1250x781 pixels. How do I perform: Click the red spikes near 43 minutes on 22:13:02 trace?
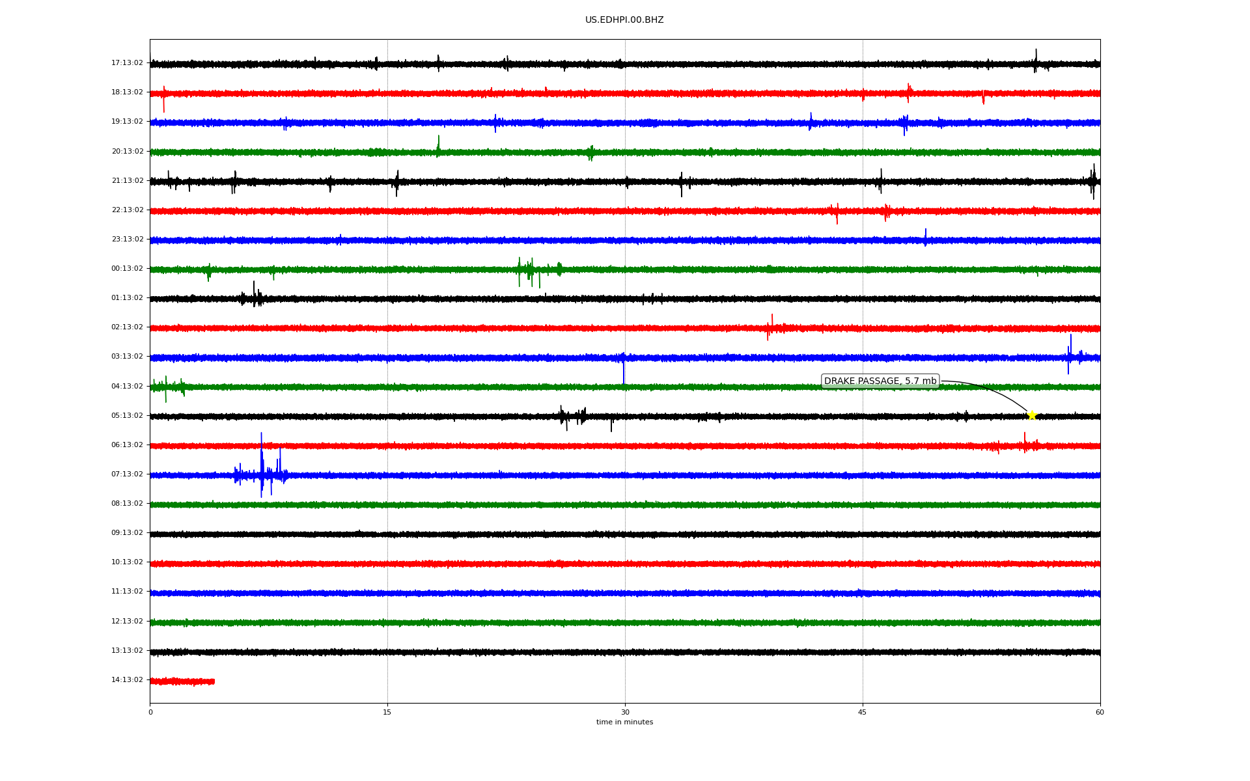[x=836, y=212]
